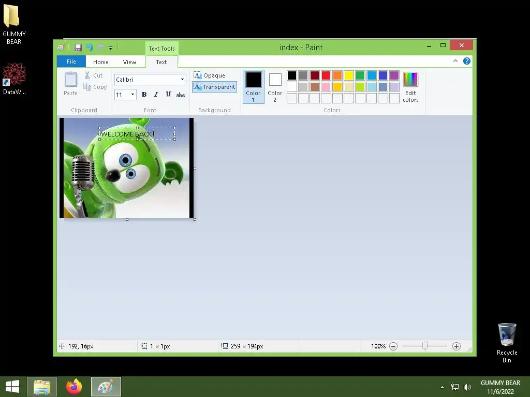
Task: Pick the orange color swatch
Action: [x=337, y=75]
